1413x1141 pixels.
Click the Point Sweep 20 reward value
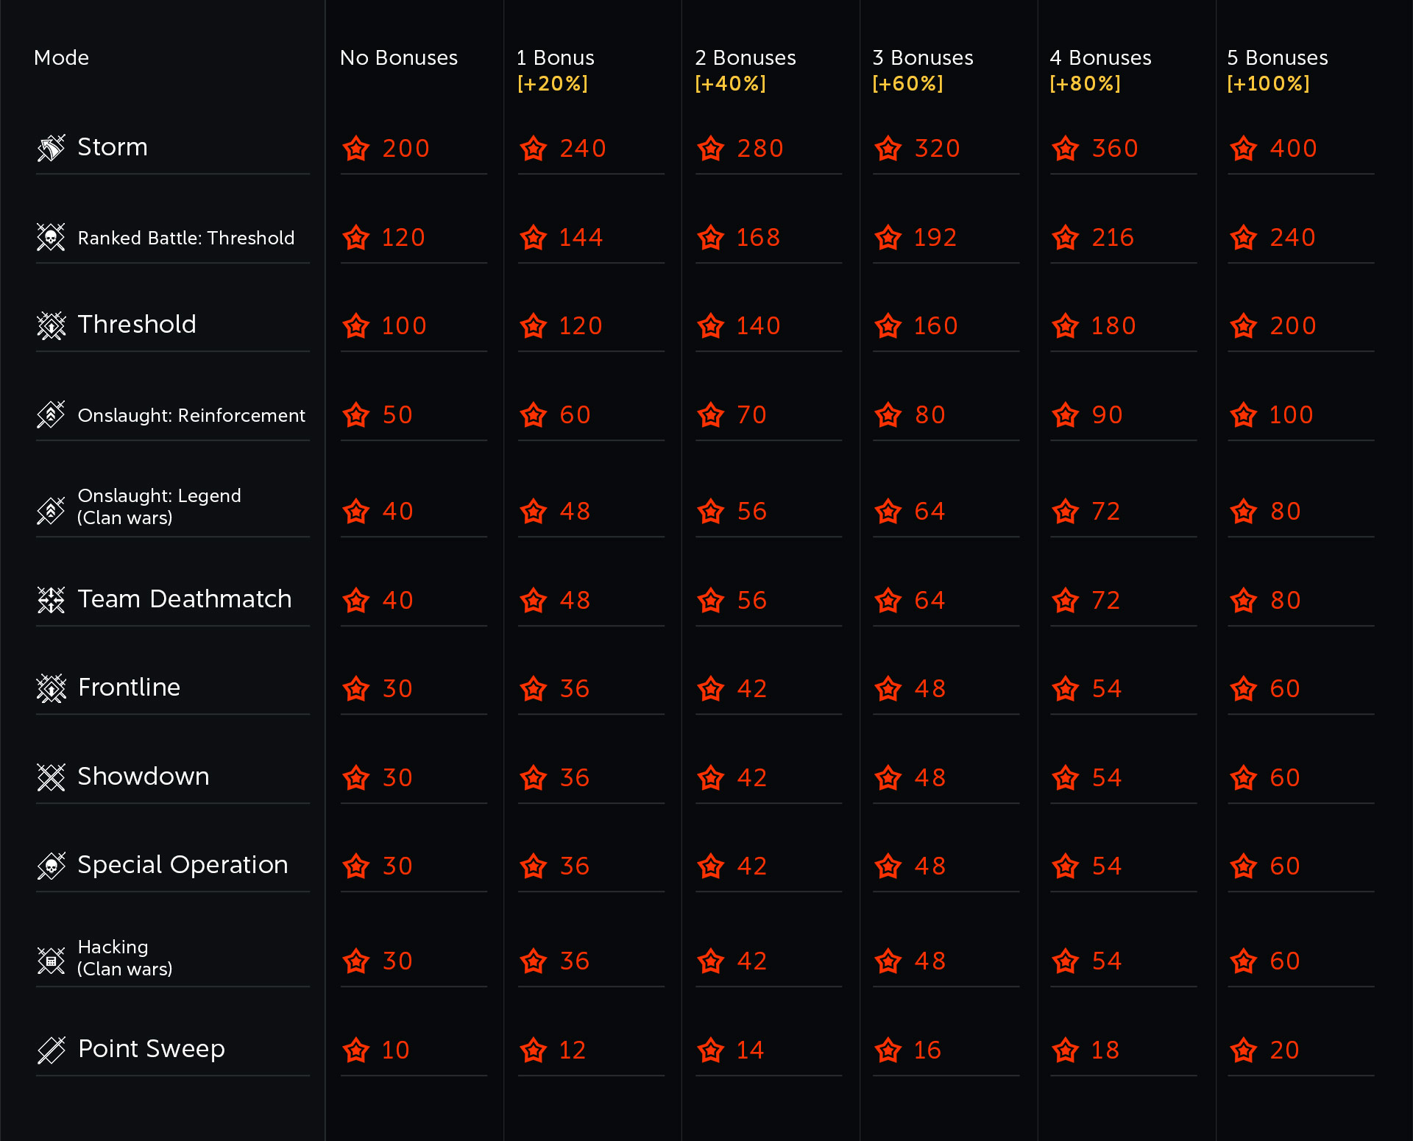tap(1285, 1050)
